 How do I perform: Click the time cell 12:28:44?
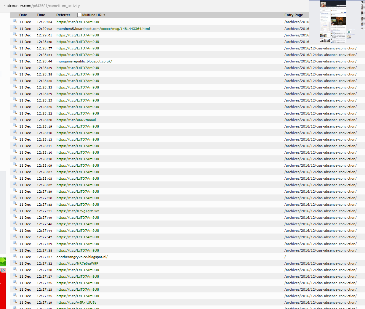(x=44, y=61)
